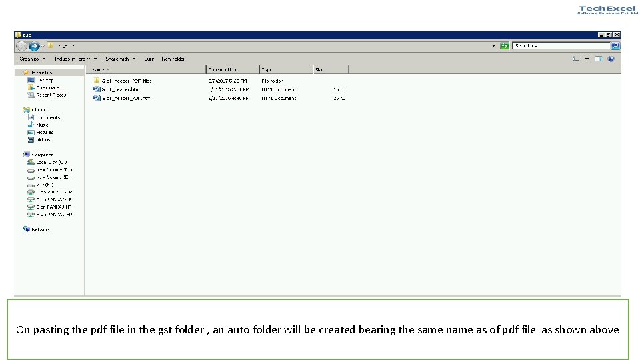Click the 2017 date modified cell of the folder
Viewport: 640px width, 360px height.
click(x=228, y=81)
